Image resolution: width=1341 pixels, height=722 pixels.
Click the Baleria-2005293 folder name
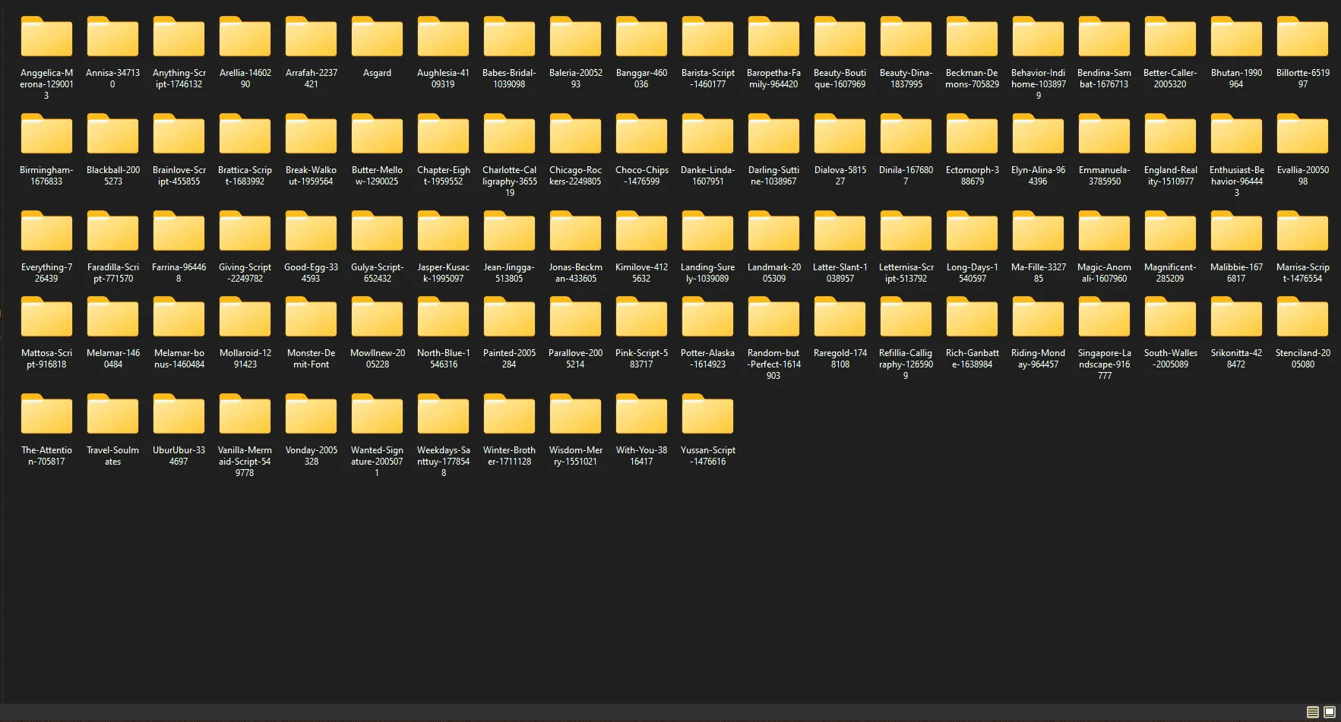tap(575, 78)
